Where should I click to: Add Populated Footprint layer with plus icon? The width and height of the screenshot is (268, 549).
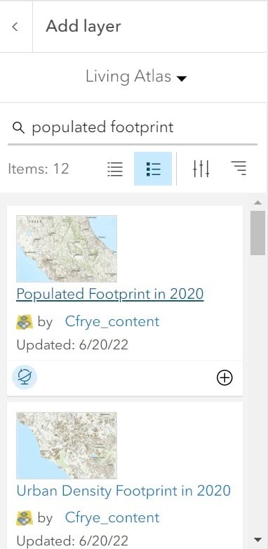225,377
